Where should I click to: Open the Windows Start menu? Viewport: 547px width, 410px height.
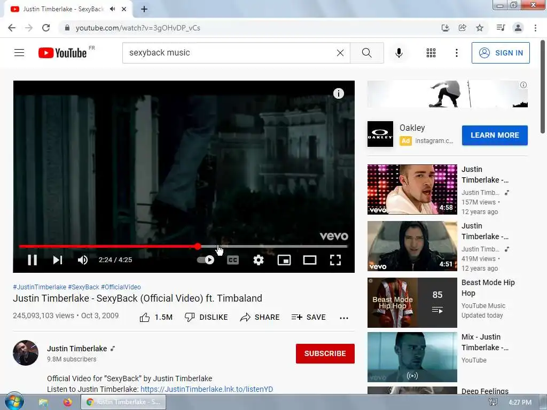coord(14,401)
